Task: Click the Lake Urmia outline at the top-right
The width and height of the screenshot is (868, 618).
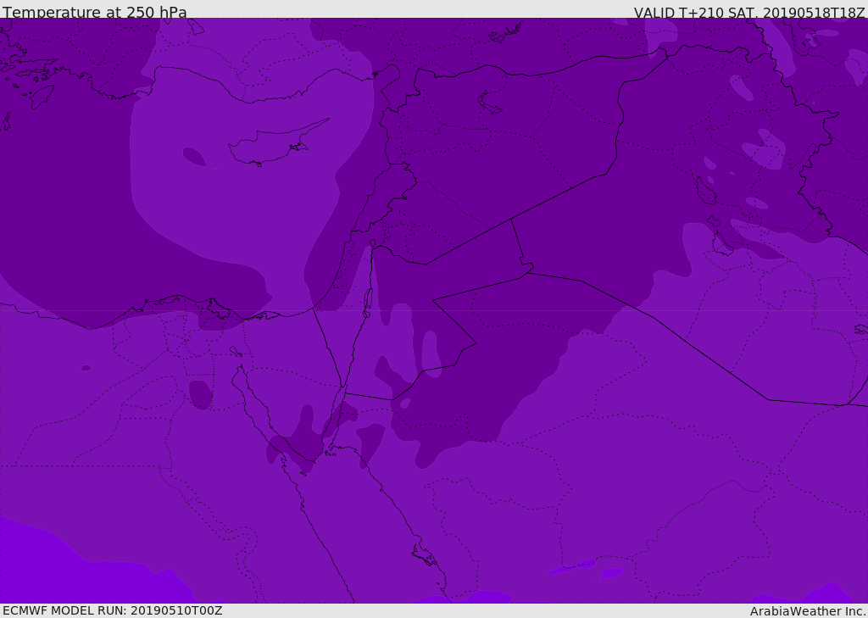Action: click(808, 36)
